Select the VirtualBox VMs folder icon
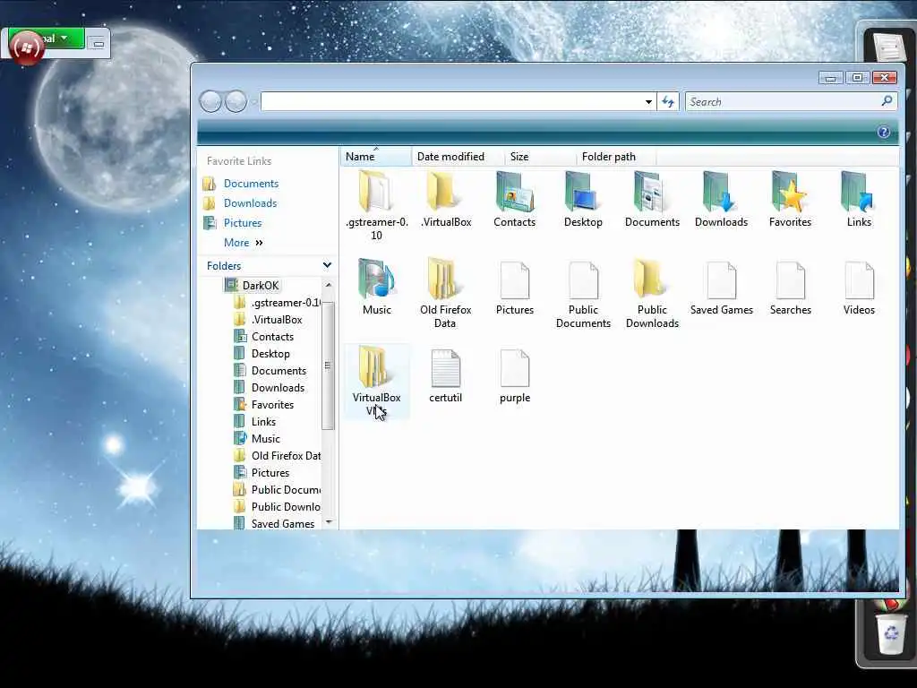This screenshot has height=688, width=917. tap(376, 366)
